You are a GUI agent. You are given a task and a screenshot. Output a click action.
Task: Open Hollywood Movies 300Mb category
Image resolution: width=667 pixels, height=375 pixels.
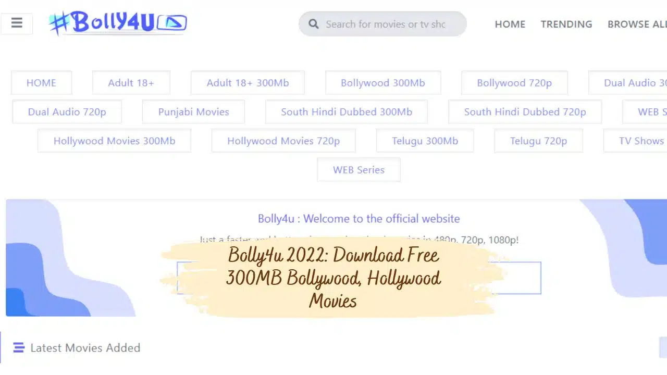click(x=114, y=141)
